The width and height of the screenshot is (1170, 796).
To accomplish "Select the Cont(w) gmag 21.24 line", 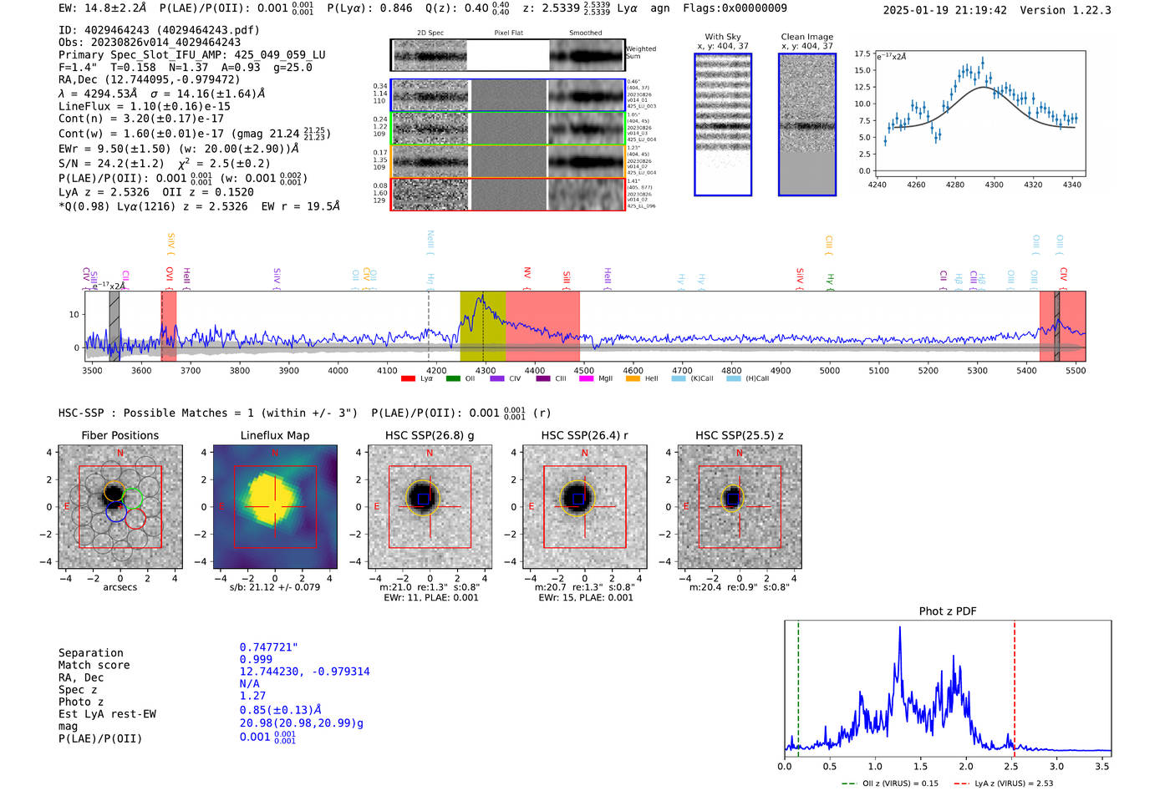I will 195,134.
